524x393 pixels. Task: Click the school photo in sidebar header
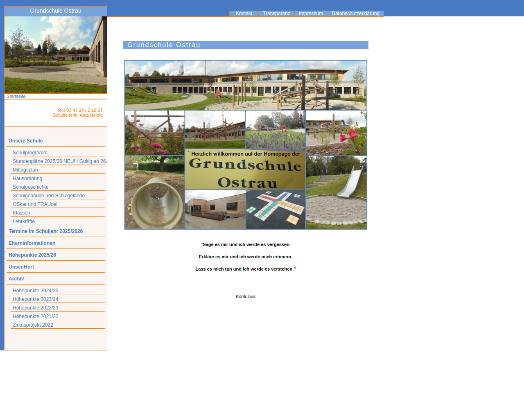(x=56, y=55)
